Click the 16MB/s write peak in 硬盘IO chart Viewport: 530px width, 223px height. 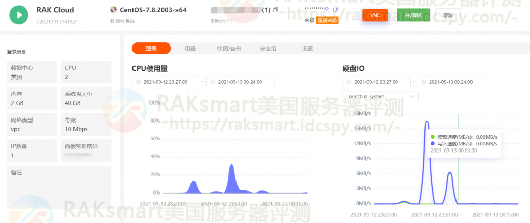pos(427,122)
